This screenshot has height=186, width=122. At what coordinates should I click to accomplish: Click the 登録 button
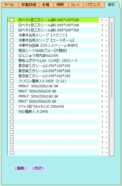(x=20, y=168)
